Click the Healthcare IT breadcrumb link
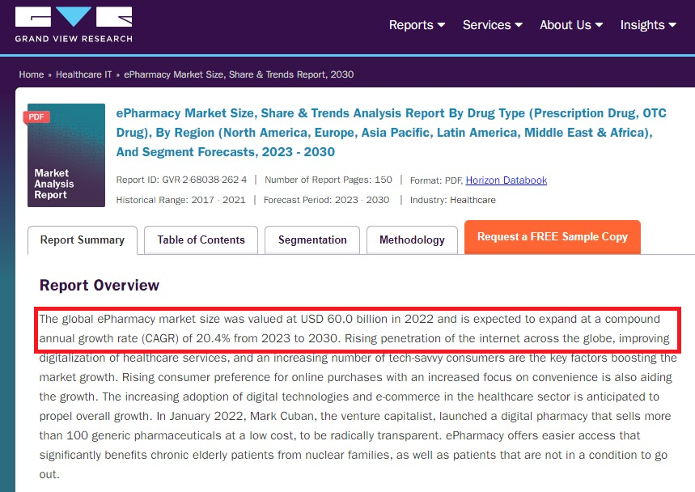This screenshot has width=695, height=492. coord(83,74)
